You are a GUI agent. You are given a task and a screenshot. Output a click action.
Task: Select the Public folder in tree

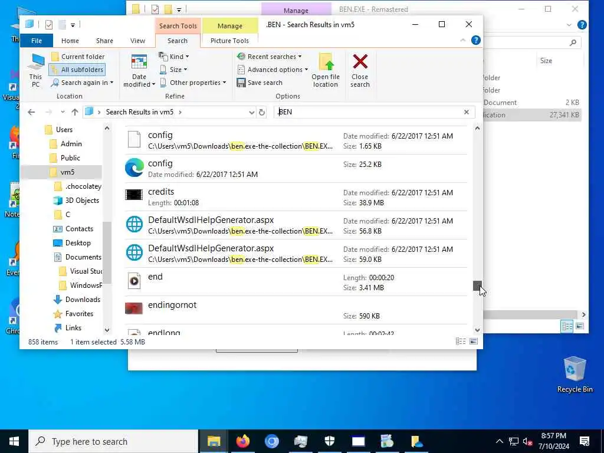(x=65, y=158)
